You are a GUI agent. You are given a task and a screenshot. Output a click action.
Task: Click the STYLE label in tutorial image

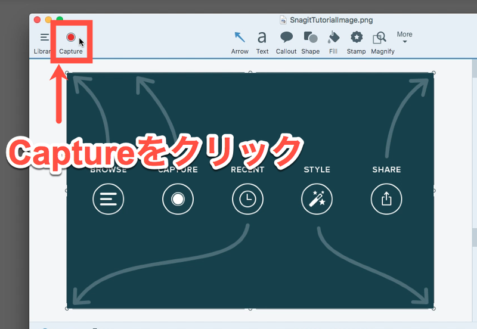[317, 170]
